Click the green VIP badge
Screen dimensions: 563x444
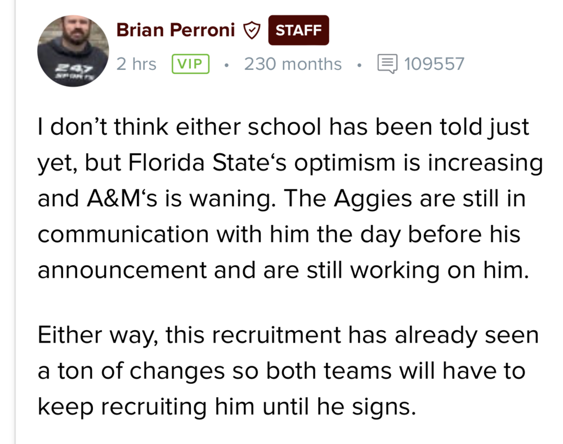click(x=190, y=64)
